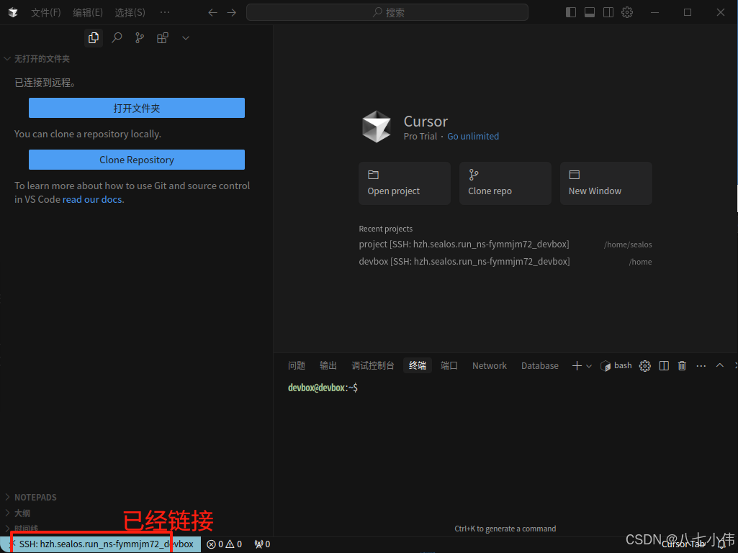
Task: Switch to the 问题 panel tab
Action: 297,365
